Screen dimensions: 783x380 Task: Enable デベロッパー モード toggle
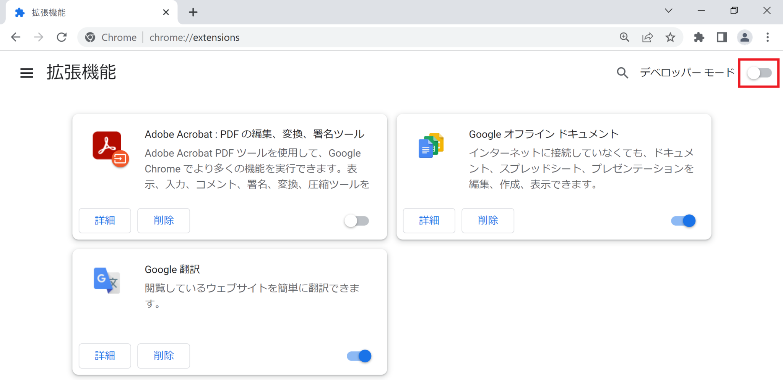click(x=759, y=73)
